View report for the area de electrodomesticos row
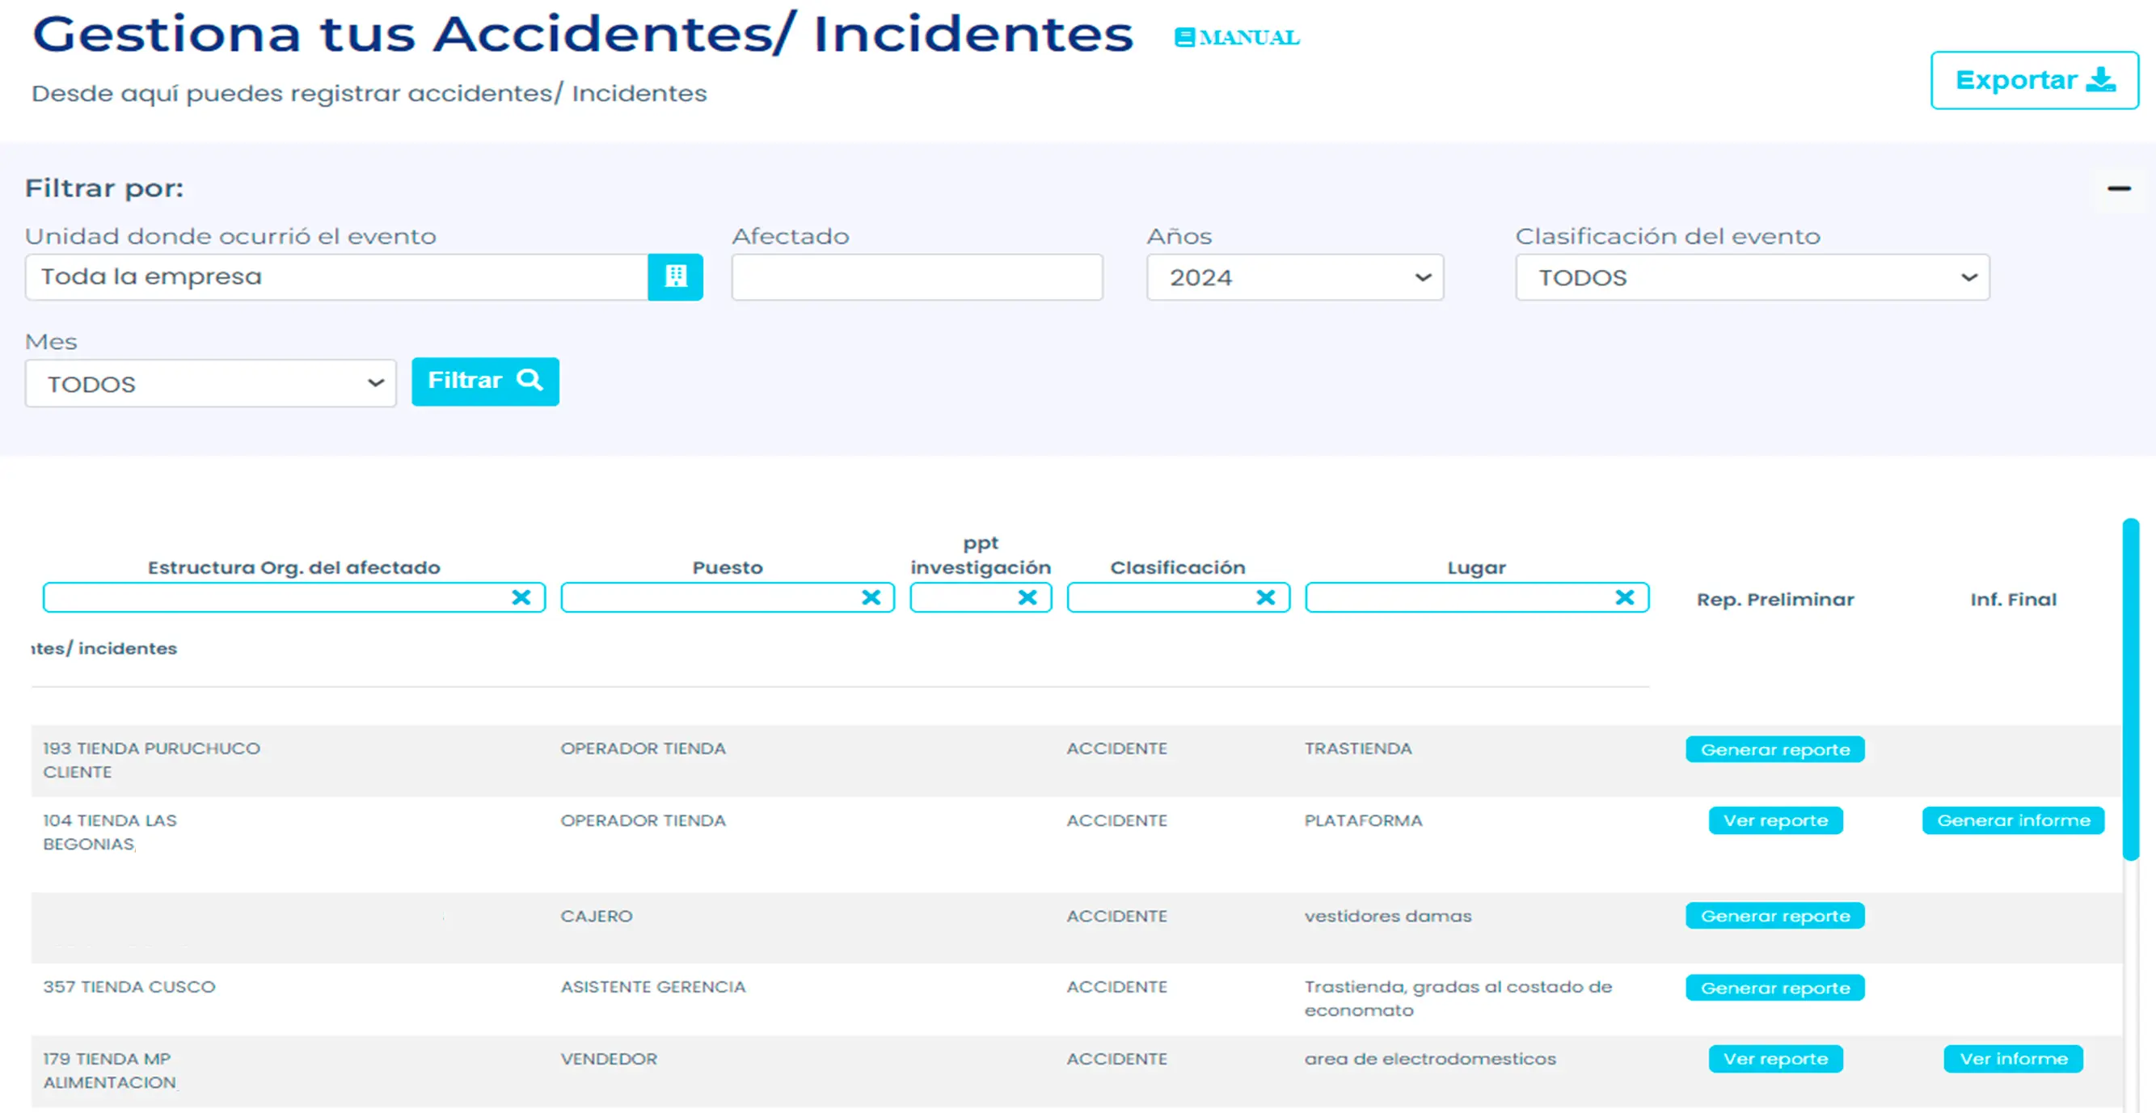This screenshot has width=2156, height=1113. (1775, 1060)
